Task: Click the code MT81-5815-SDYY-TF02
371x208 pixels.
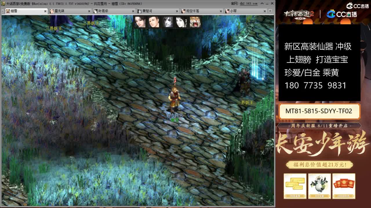Action: pos(319,111)
